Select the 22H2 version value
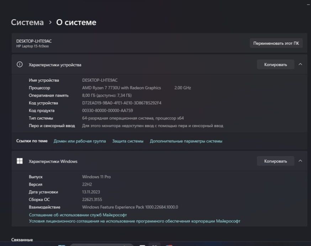Viewport: 311px width, 246px height. [x=87, y=184]
